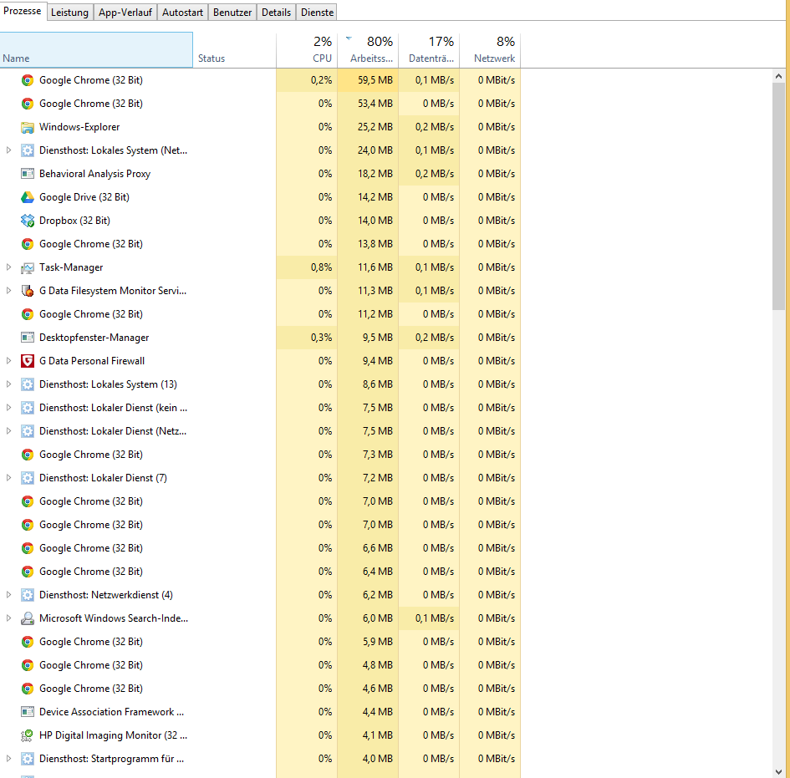
Task: Click the Chrome icon in the 59,5 MB row
Action: 28,80
